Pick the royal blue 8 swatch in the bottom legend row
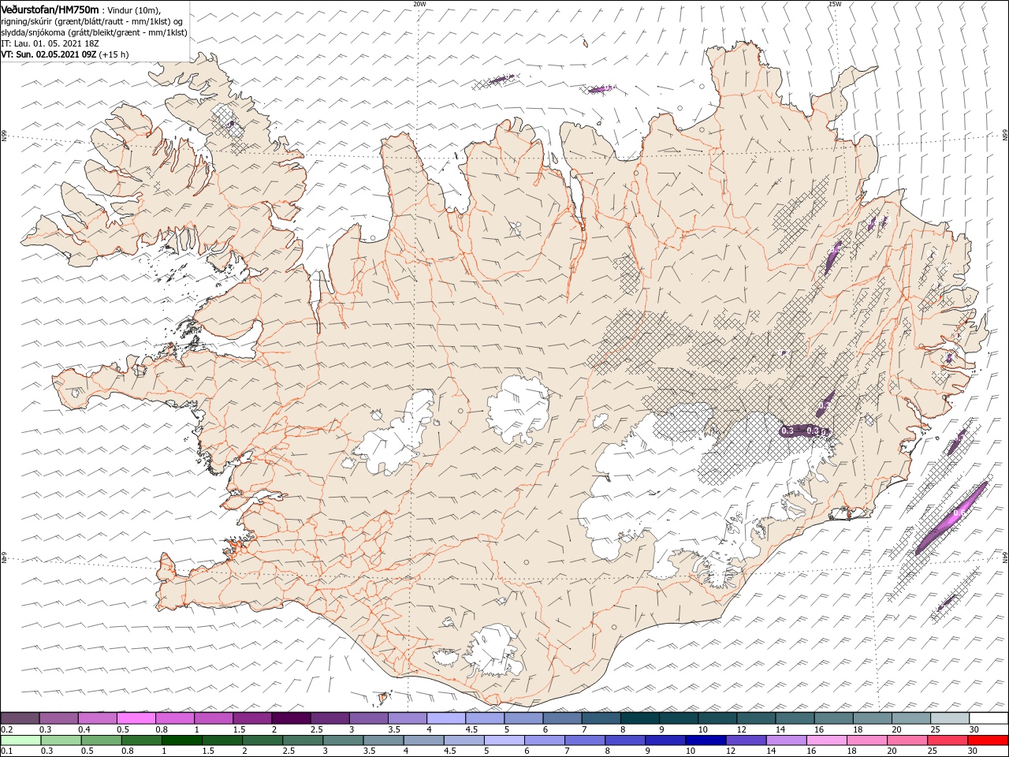This screenshot has height=757, width=1009. 626,740
